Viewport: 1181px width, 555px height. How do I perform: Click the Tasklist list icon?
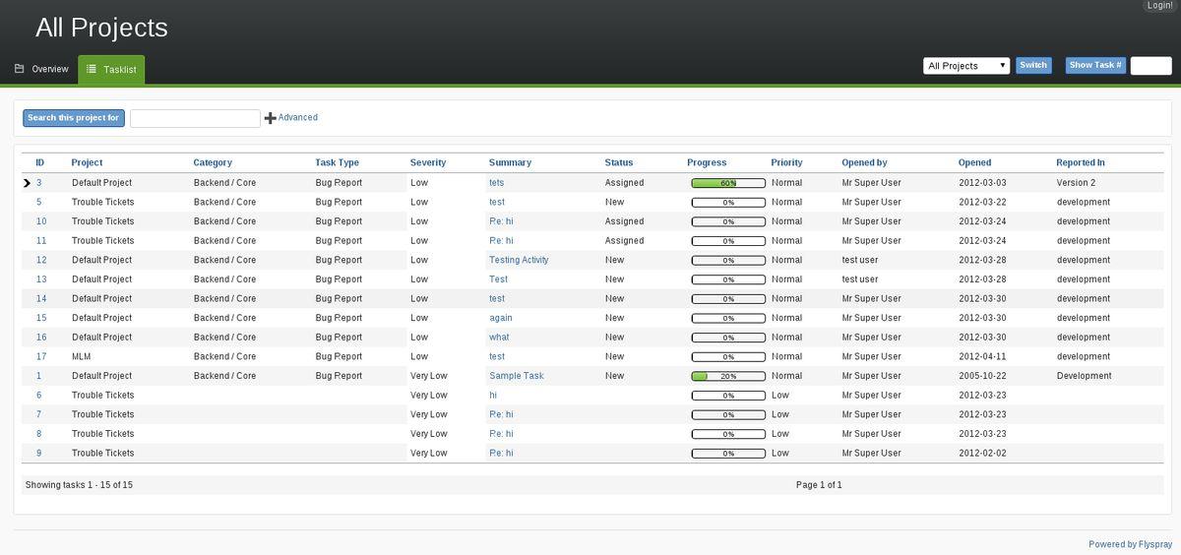92,69
